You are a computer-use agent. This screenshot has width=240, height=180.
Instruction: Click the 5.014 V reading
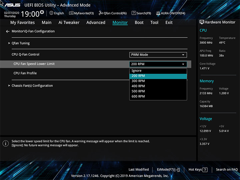tap(224, 131)
